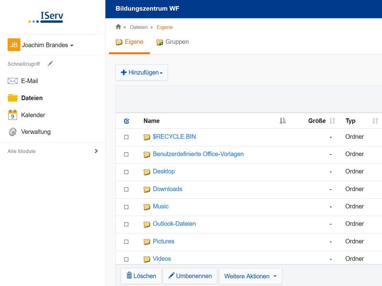The height and width of the screenshot is (286, 382).
Task: Open the Pictures folder
Action: [163, 241]
